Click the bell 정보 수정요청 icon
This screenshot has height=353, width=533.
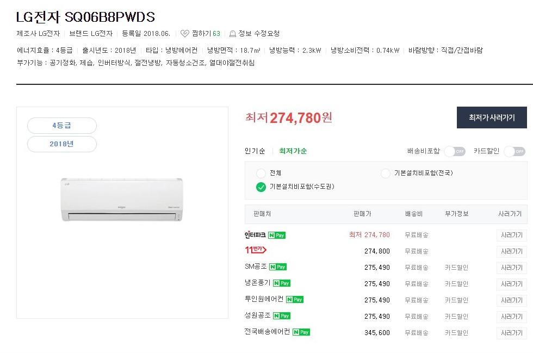point(233,34)
